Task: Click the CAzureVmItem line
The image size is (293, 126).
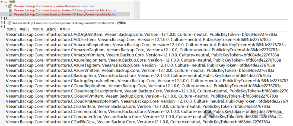Action: (x=140, y=71)
